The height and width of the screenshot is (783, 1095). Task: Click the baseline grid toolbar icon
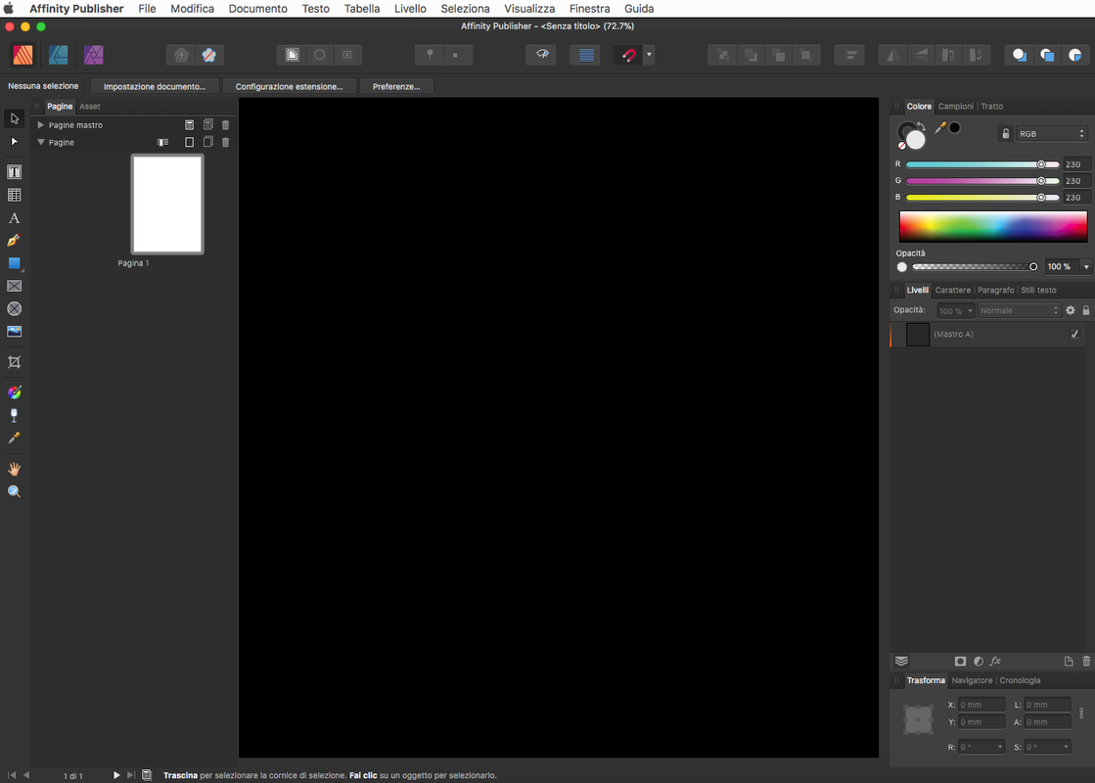[586, 55]
